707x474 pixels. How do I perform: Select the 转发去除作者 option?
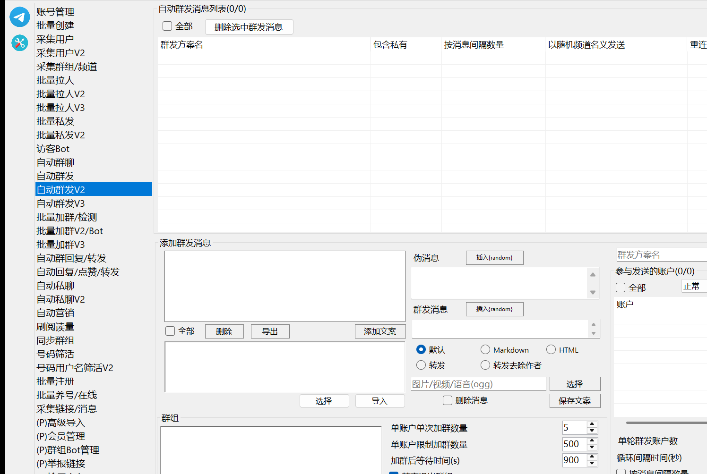pos(485,365)
